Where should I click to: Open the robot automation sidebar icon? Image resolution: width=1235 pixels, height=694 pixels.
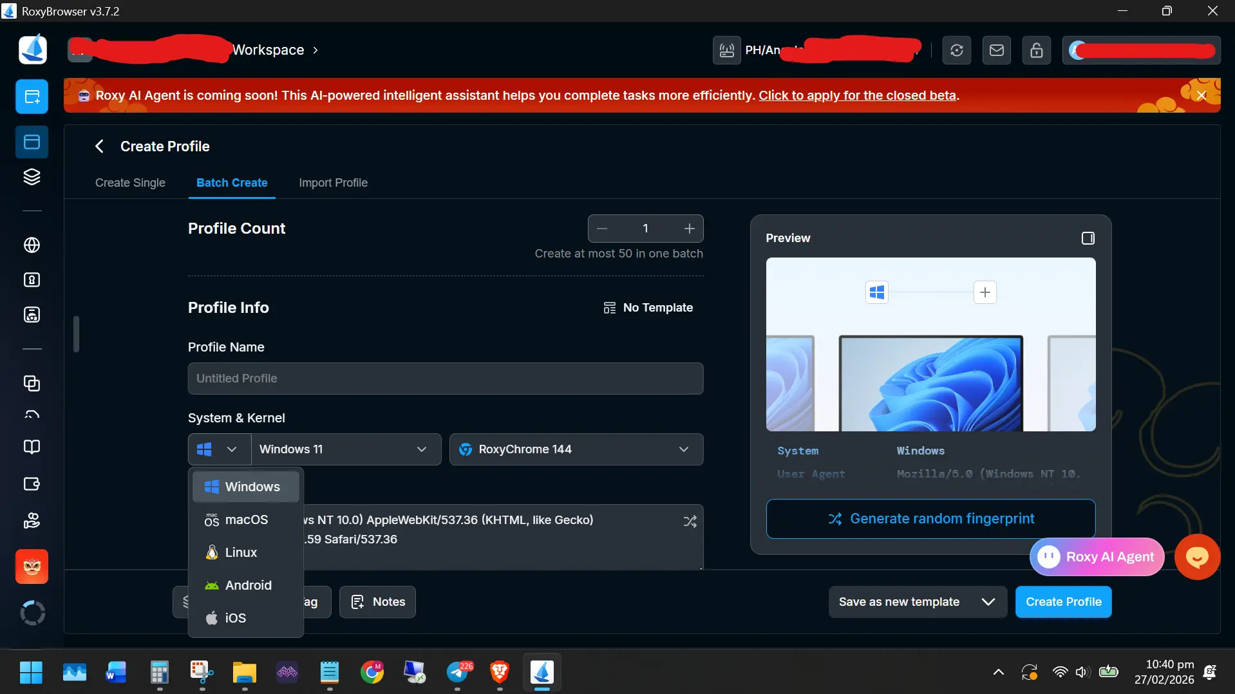click(32, 315)
